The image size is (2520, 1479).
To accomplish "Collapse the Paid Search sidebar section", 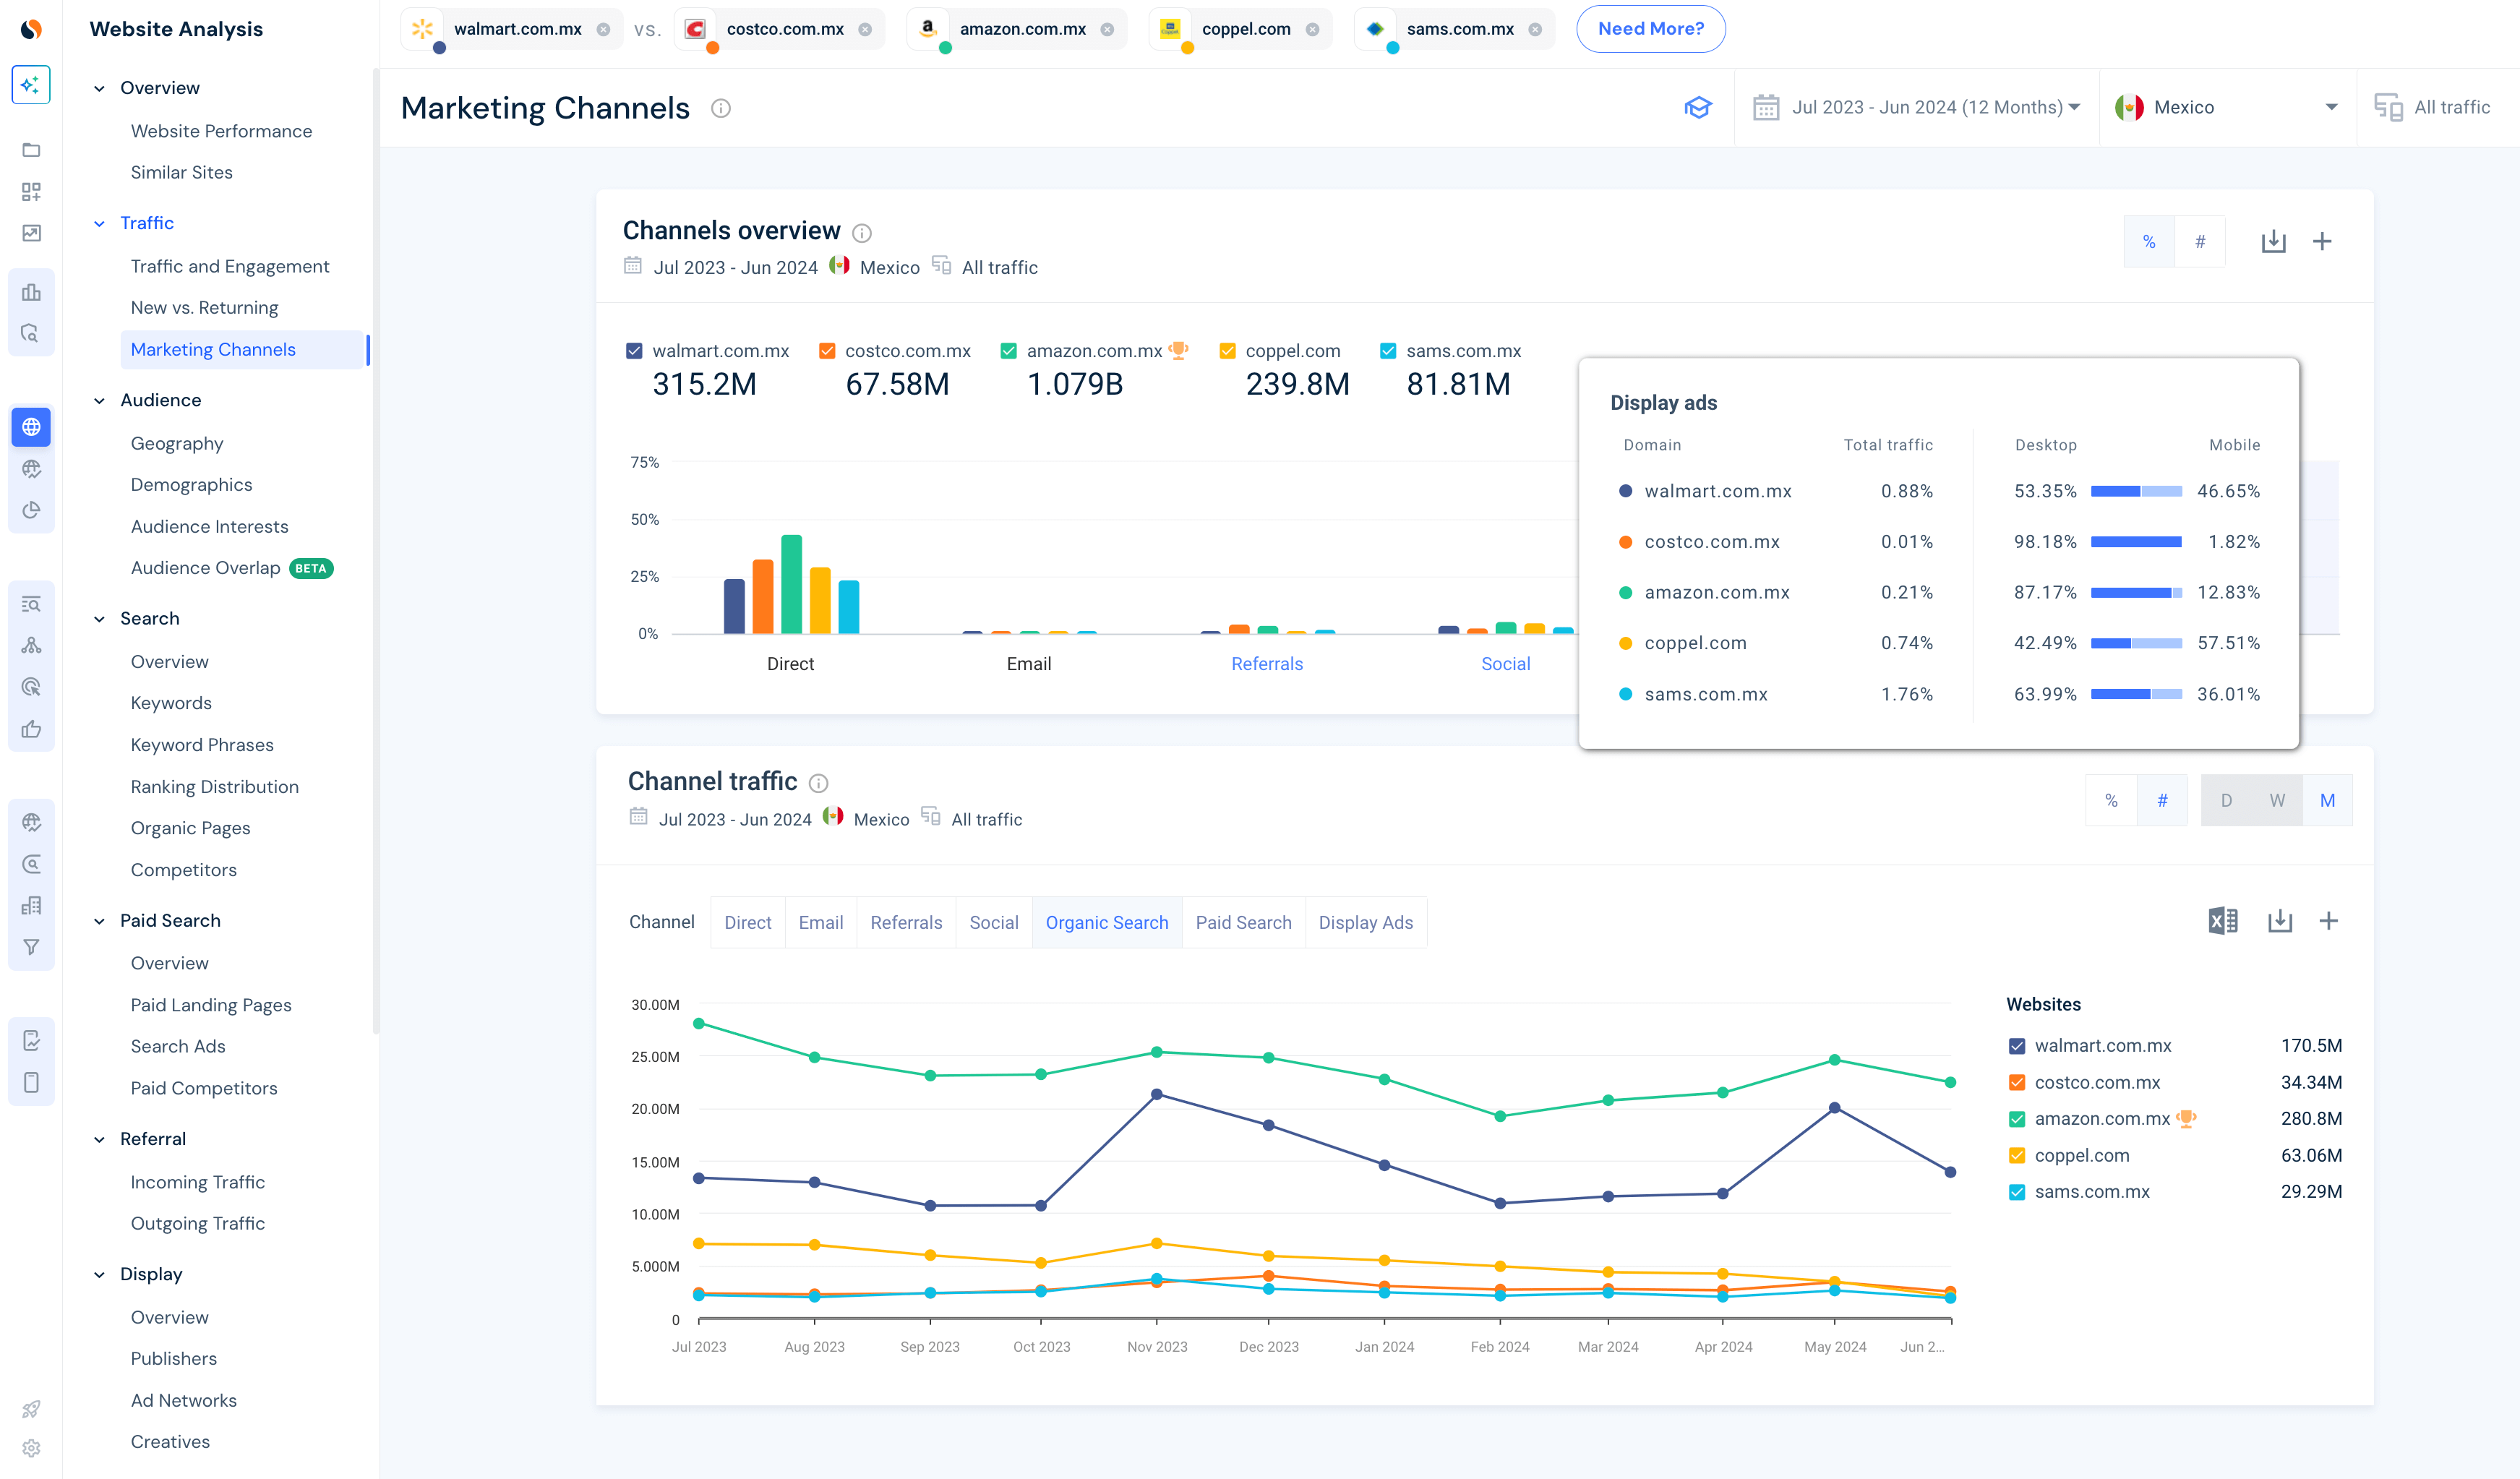I will point(99,921).
